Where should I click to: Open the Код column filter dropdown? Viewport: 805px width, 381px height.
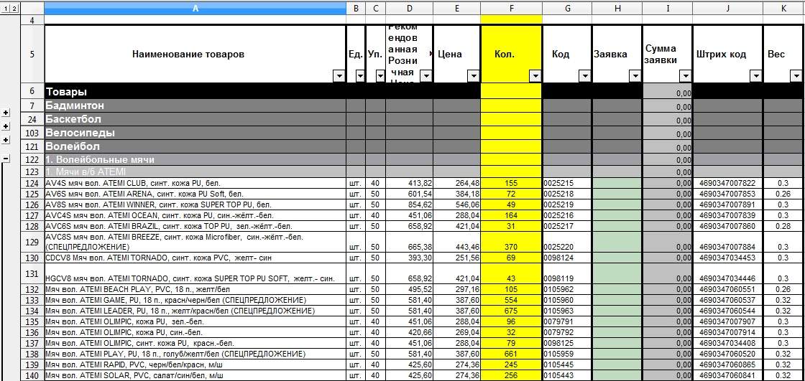click(x=585, y=76)
